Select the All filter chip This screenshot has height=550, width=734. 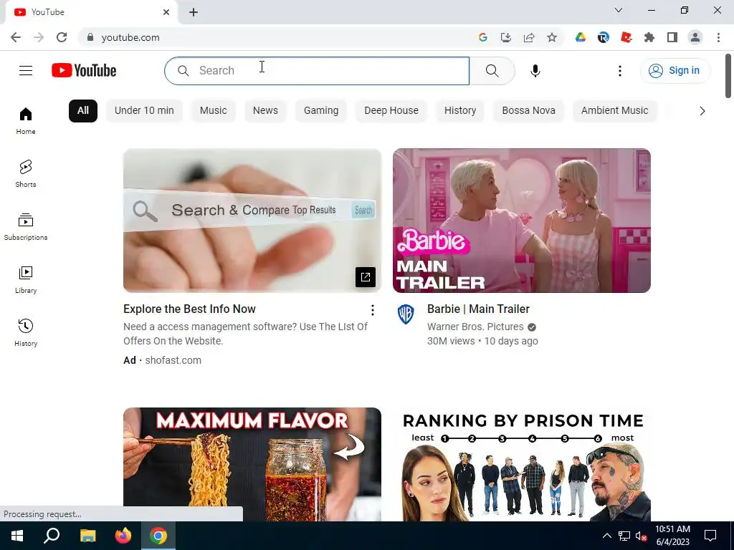(83, 111)
